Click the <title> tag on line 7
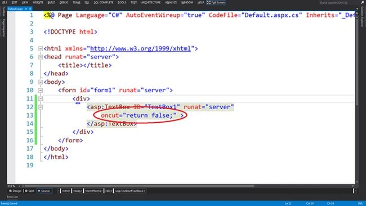 coord(70,65)
